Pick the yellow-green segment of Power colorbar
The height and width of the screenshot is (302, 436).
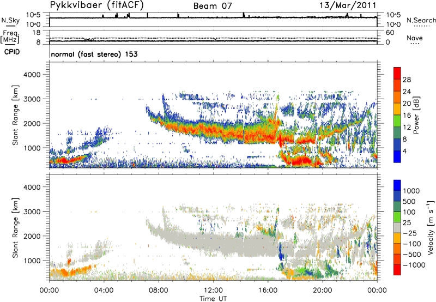coord(397,120)
